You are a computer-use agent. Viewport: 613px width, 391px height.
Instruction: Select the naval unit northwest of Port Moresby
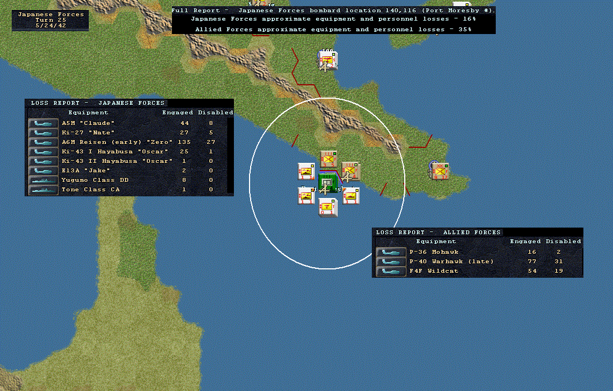(306, 172)
